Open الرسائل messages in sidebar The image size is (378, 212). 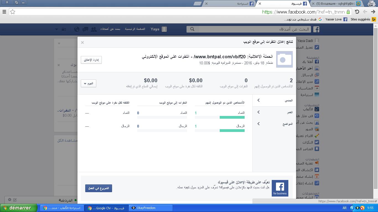tap(310, 75)
